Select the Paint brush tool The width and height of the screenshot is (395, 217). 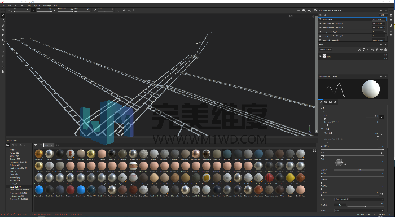pyautogui.click(x=3, y=15)
